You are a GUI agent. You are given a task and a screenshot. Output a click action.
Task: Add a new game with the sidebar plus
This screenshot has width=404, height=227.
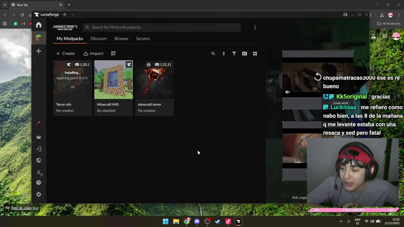(39, 51)
